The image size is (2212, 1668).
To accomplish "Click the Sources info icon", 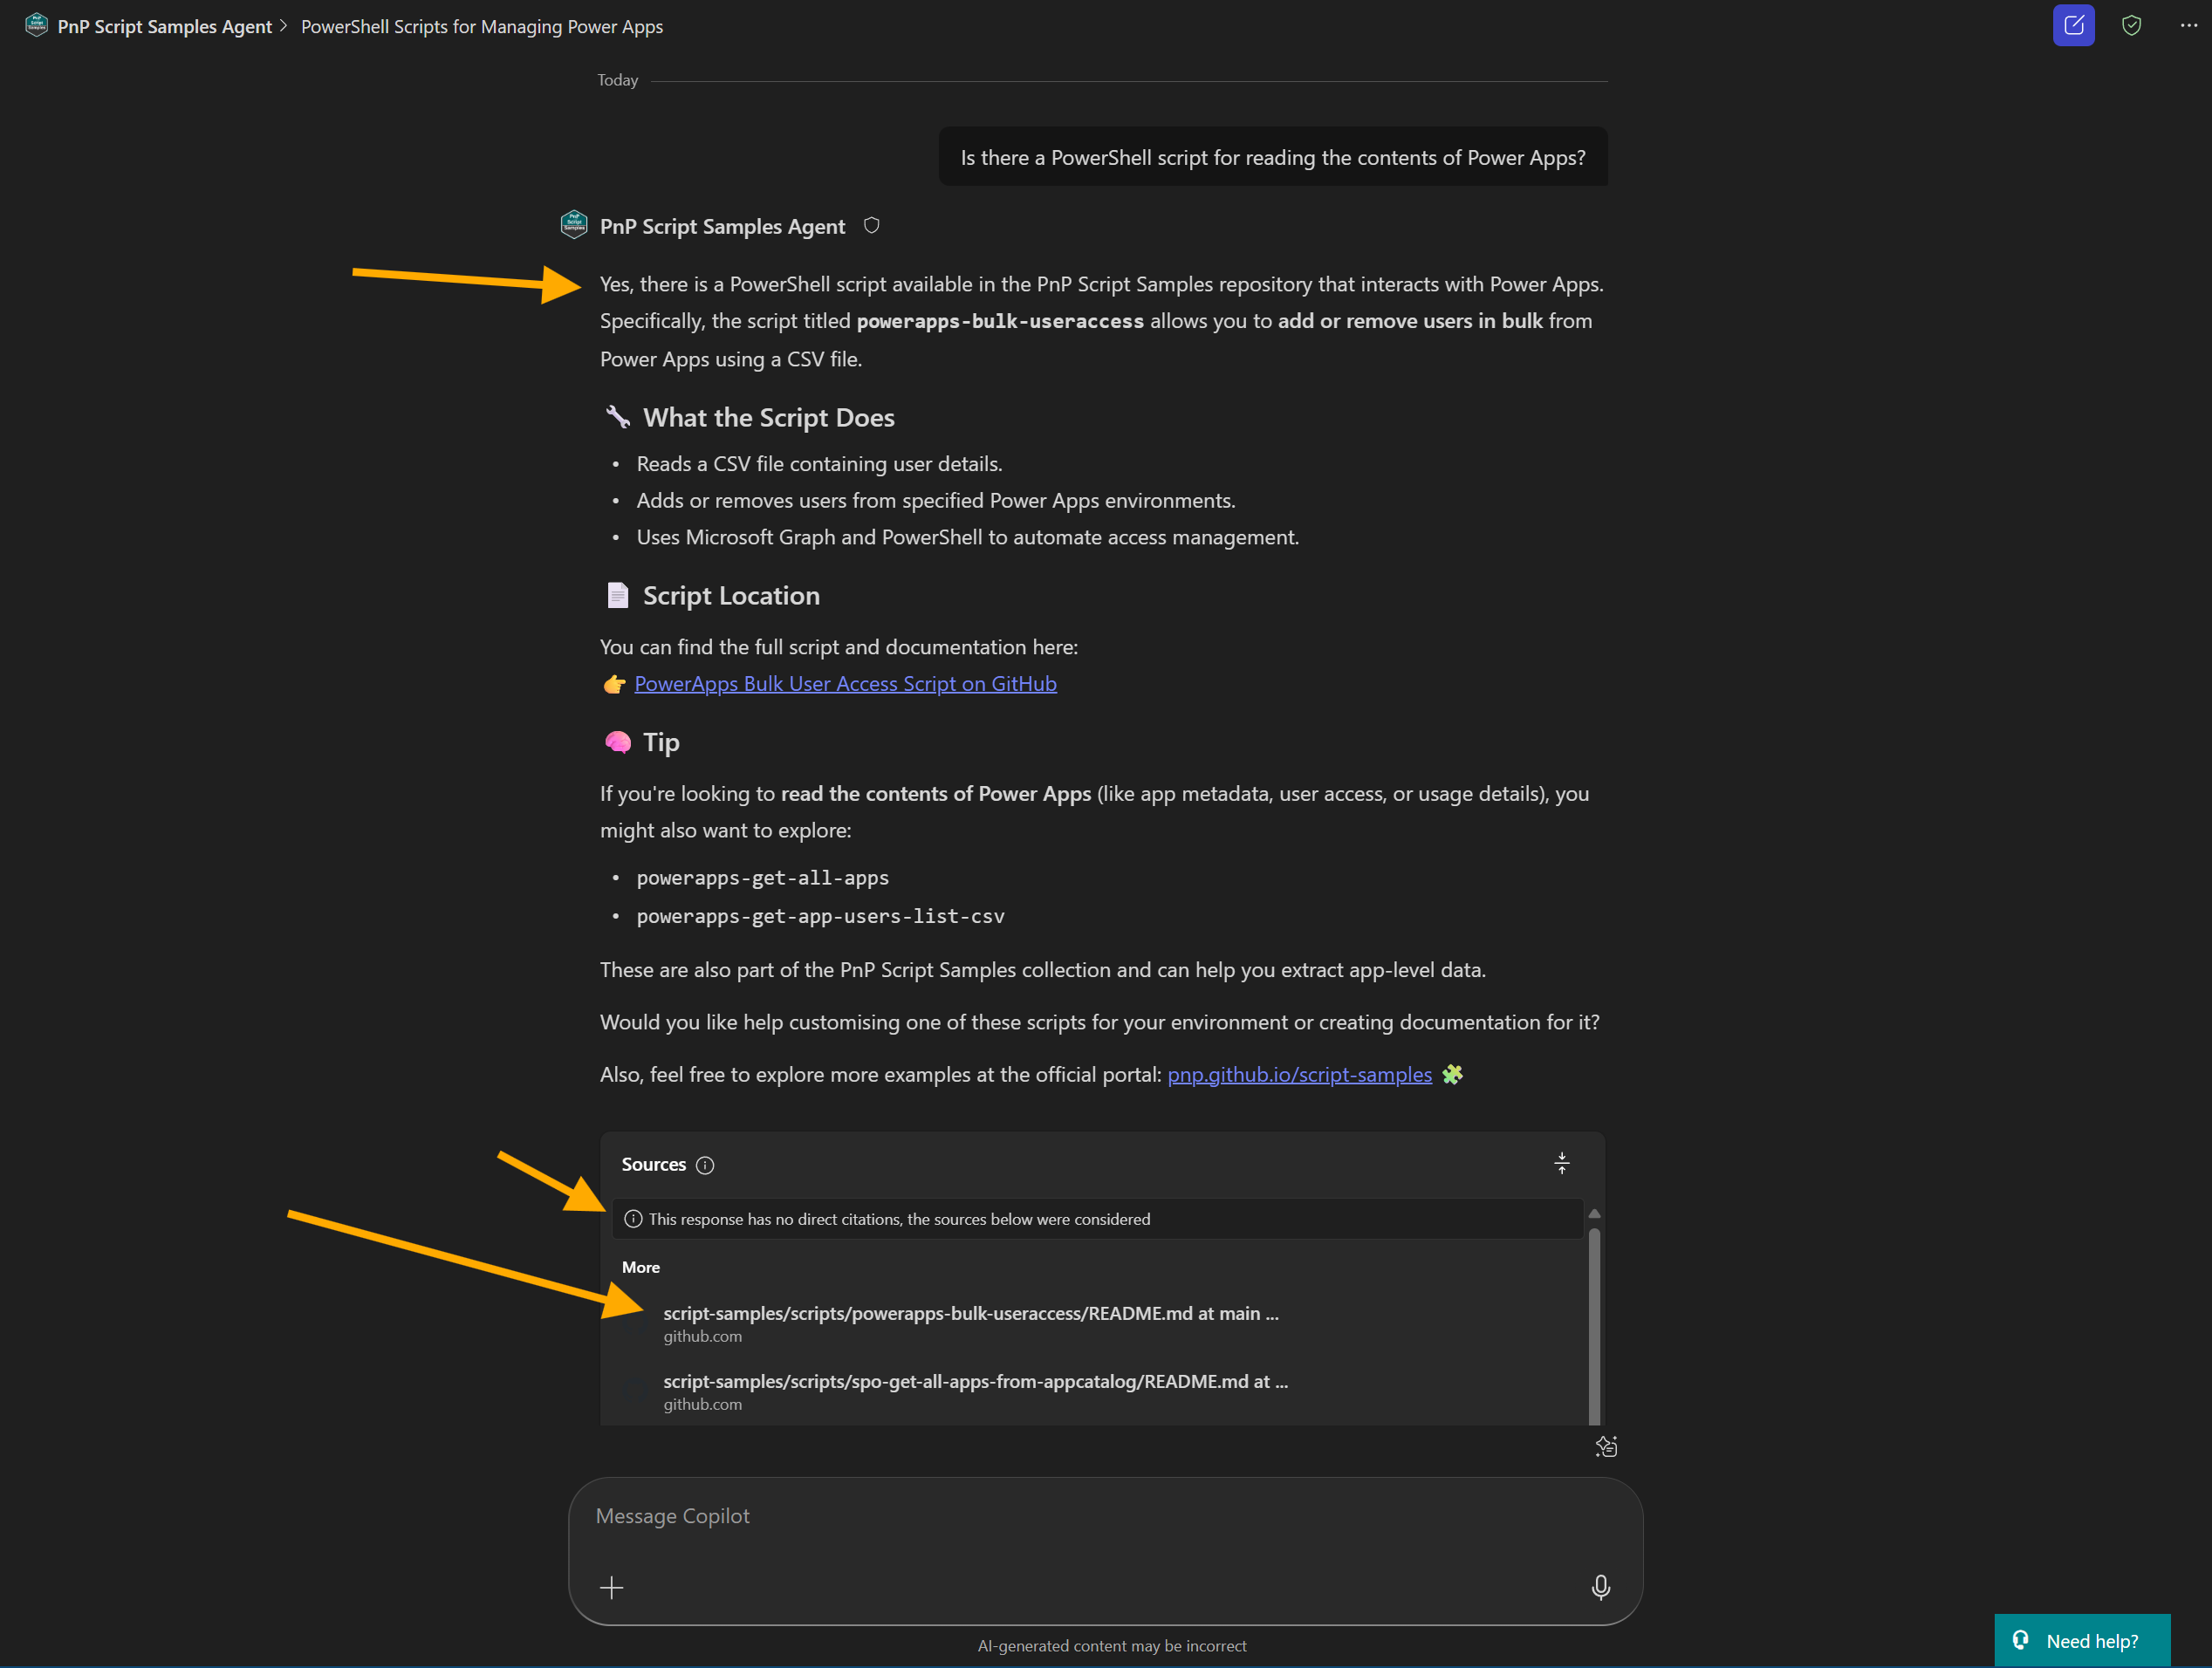I will (705, 1165).
